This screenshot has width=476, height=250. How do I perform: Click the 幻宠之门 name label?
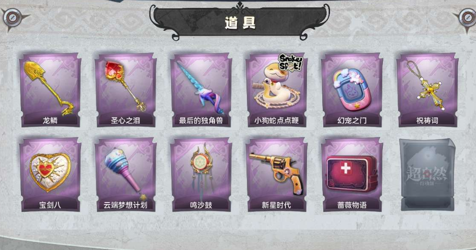point(352,121)
